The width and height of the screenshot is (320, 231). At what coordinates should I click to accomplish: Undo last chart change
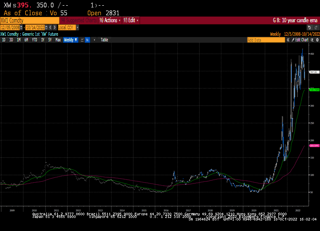pyautogui.click(x=310, y=27)
